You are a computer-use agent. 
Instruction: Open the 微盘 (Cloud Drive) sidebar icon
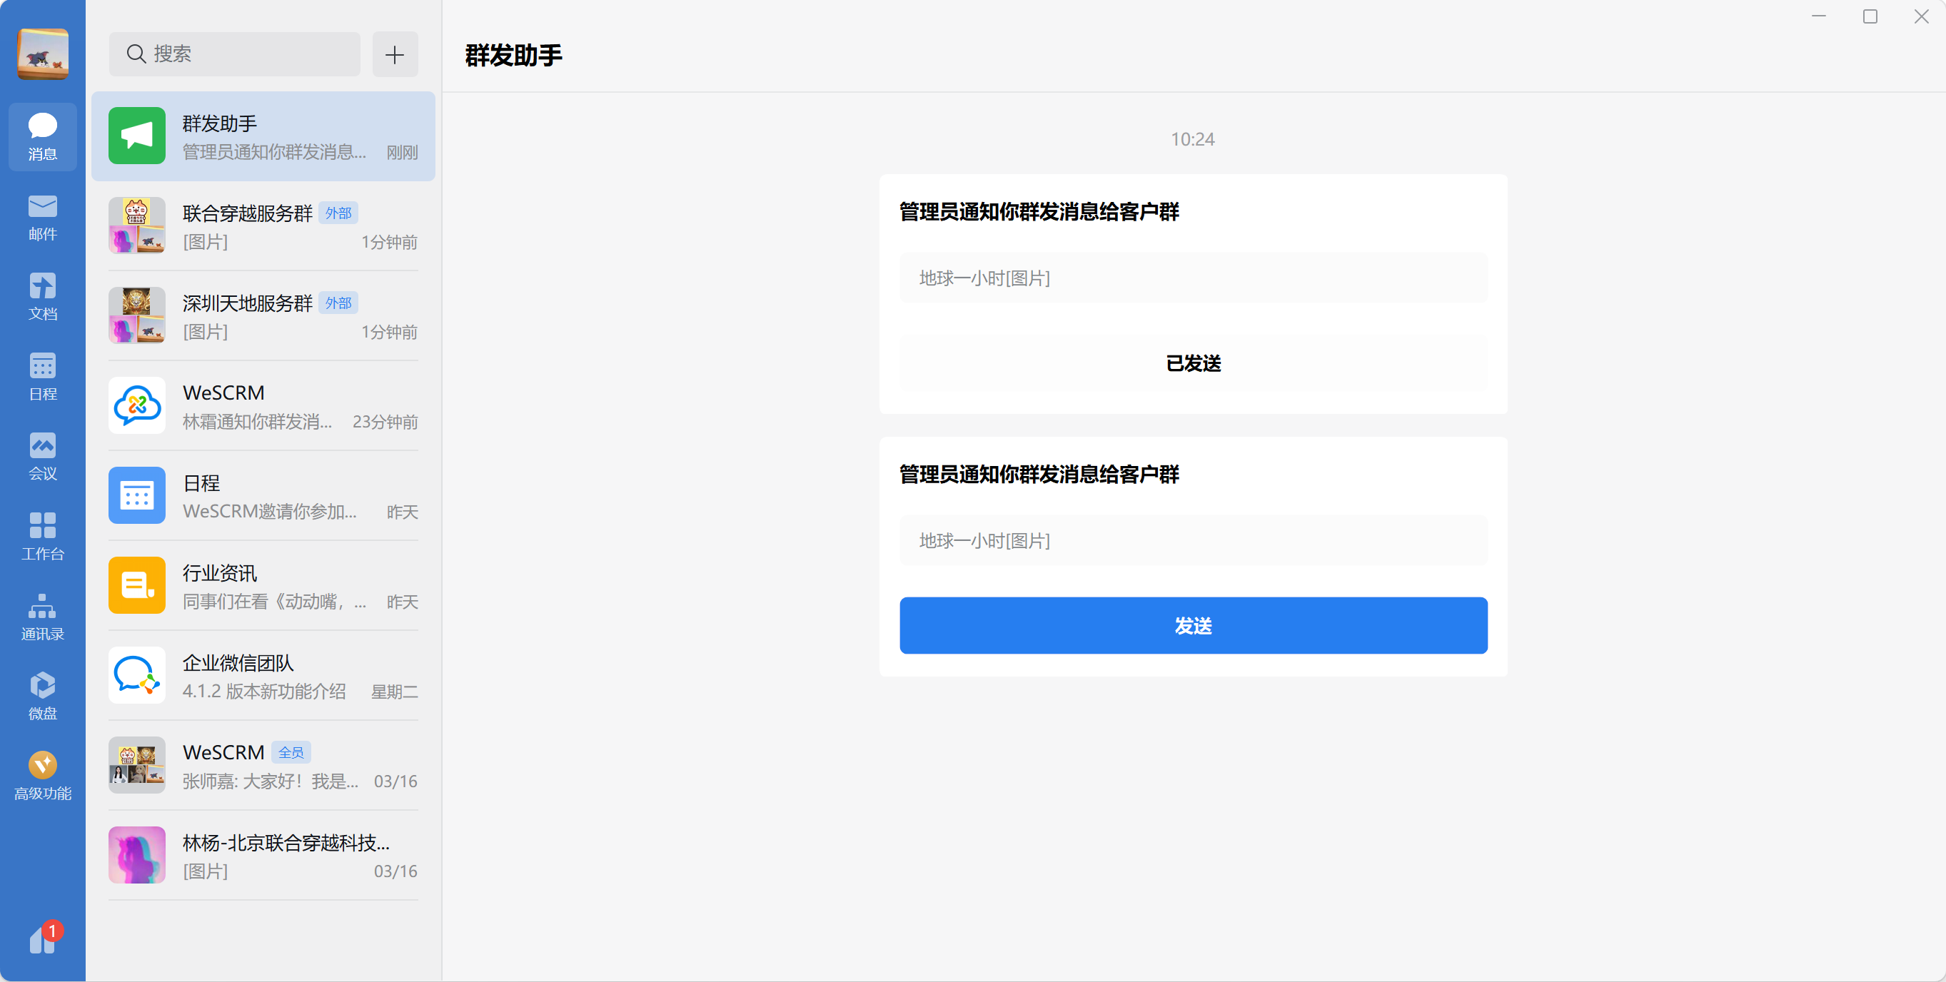(43, 699)
